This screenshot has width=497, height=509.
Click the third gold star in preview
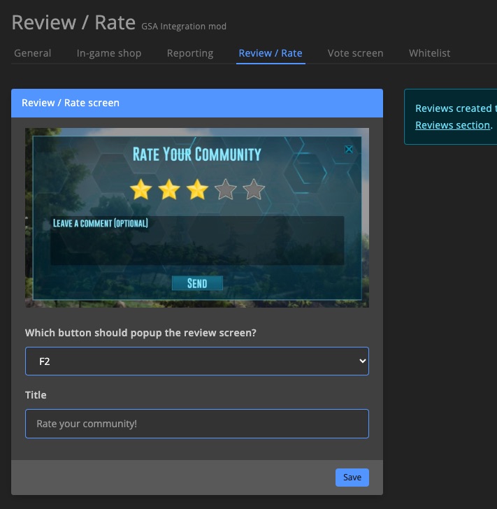(197, 189)
